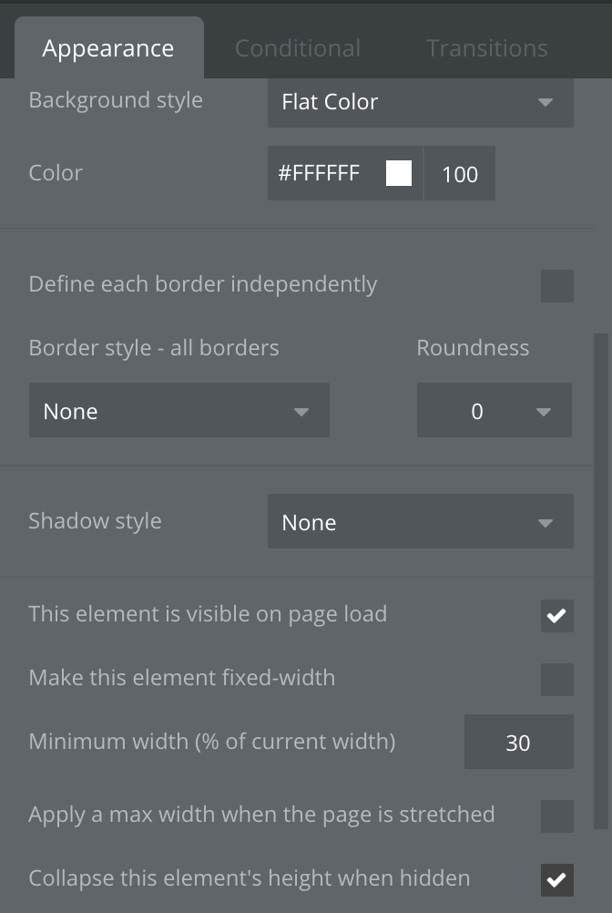Image resolution: width=612 pixels, height=913 pixels.
Task: Enable Make this element fixed-width
Action: coord(556,679)
